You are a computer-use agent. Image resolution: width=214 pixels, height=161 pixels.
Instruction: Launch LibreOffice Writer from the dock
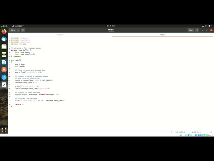[x=4, y=62]
